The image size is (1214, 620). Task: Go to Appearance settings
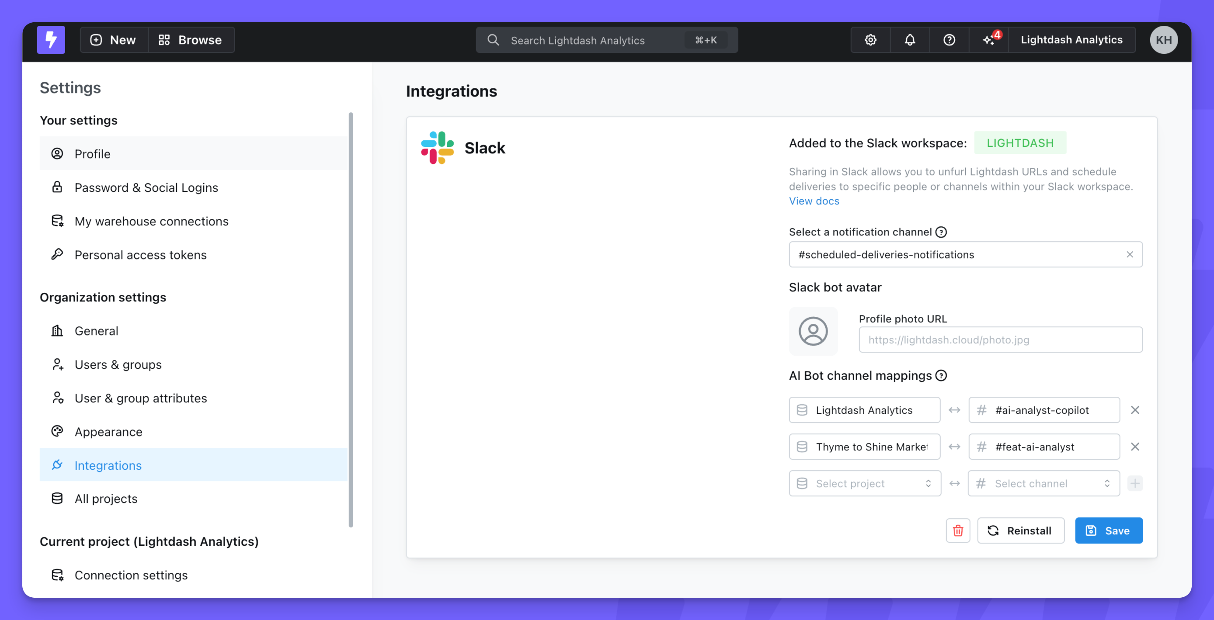point(108,432)
